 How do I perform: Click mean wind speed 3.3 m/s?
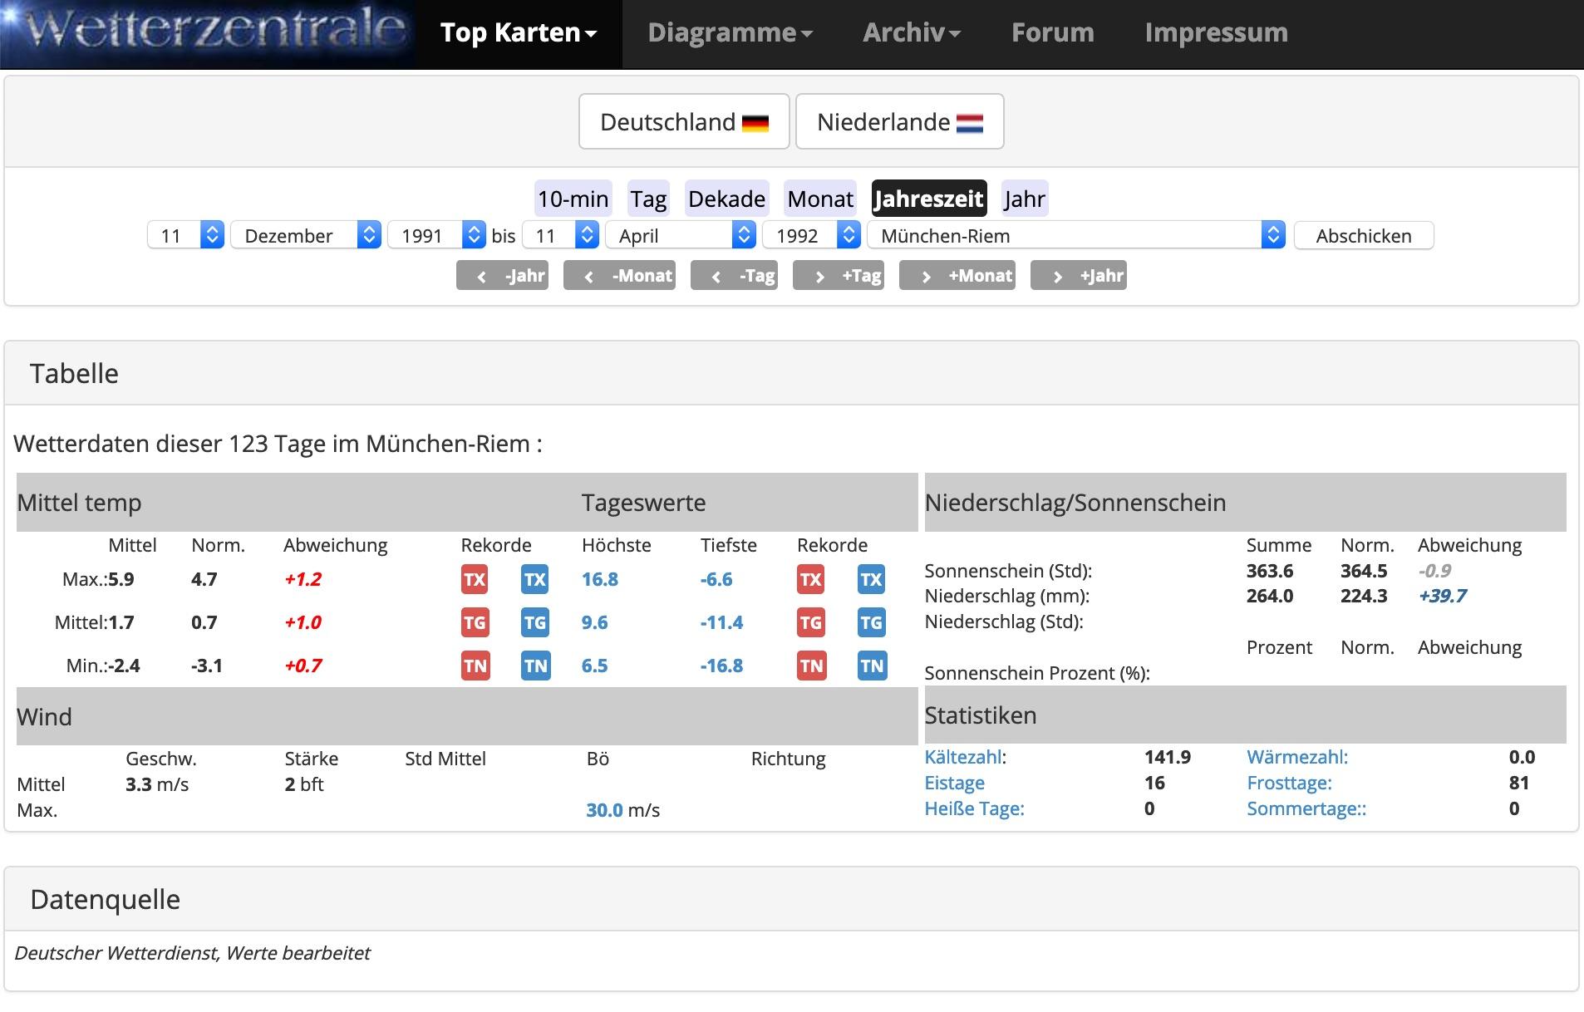point(157,784)
